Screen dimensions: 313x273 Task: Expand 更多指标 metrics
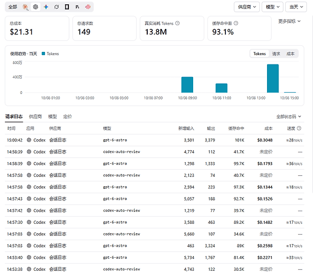[x=289, y=21]
